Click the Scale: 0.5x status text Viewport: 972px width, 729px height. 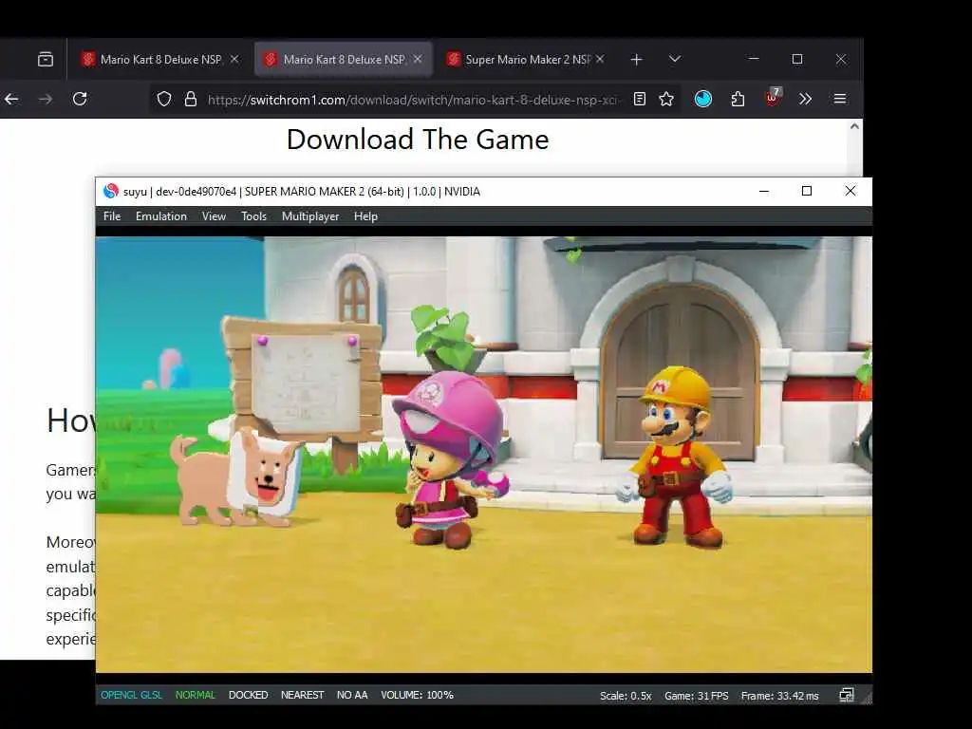626,696
